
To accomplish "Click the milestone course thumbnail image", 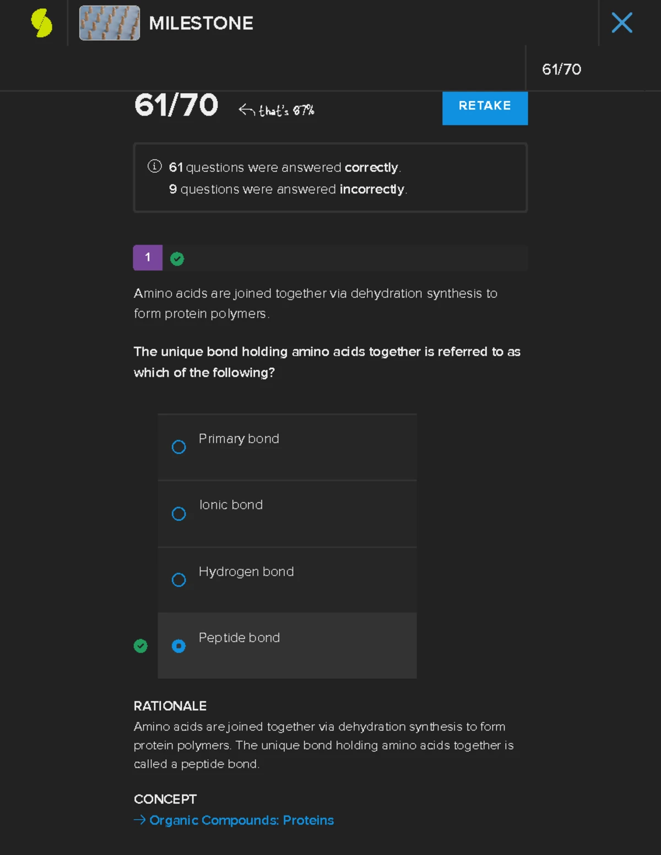I will pos(110,23).
